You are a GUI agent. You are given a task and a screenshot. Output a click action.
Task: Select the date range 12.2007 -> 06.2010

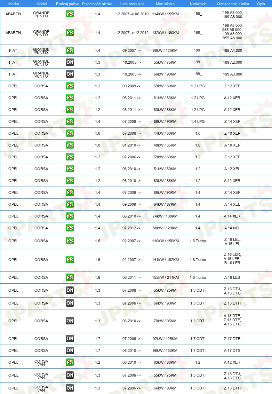132,14
